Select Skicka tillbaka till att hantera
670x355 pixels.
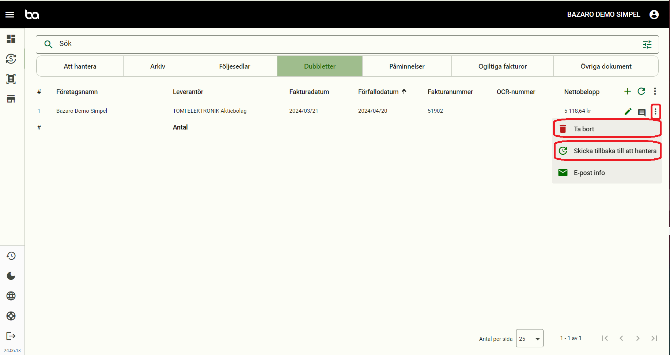coord(607,151)
